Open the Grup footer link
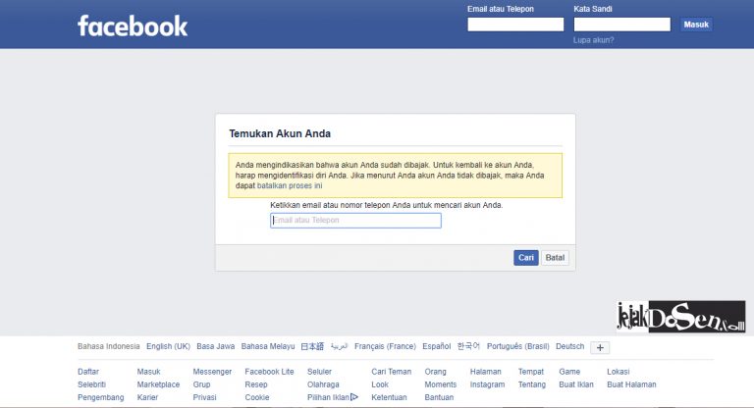This screenshot has height=408, width=754. (x=201, y=384)
